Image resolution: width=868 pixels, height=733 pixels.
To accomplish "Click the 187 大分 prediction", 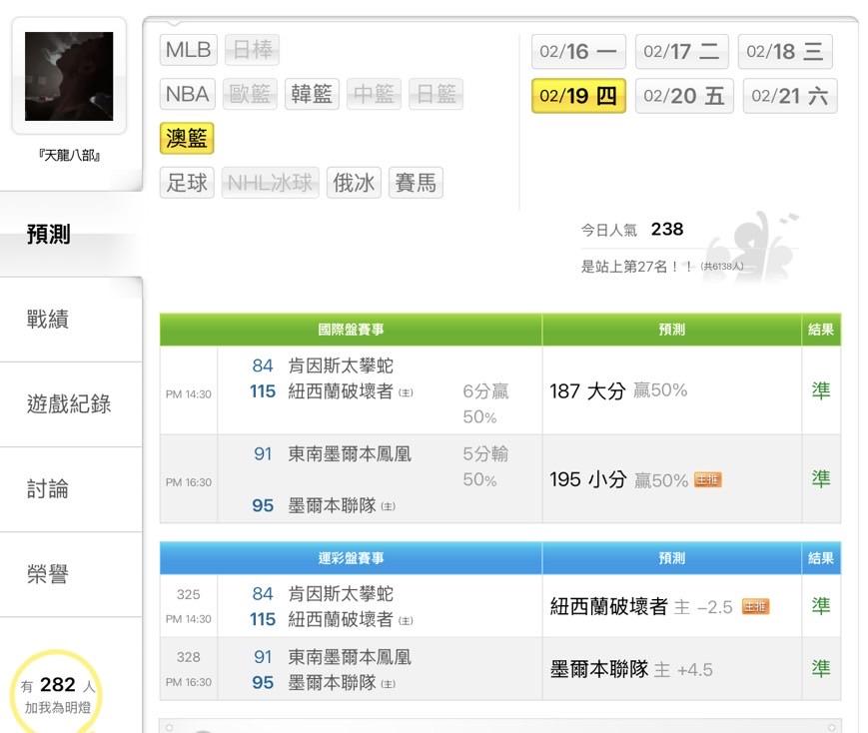I will coord(587,391).
